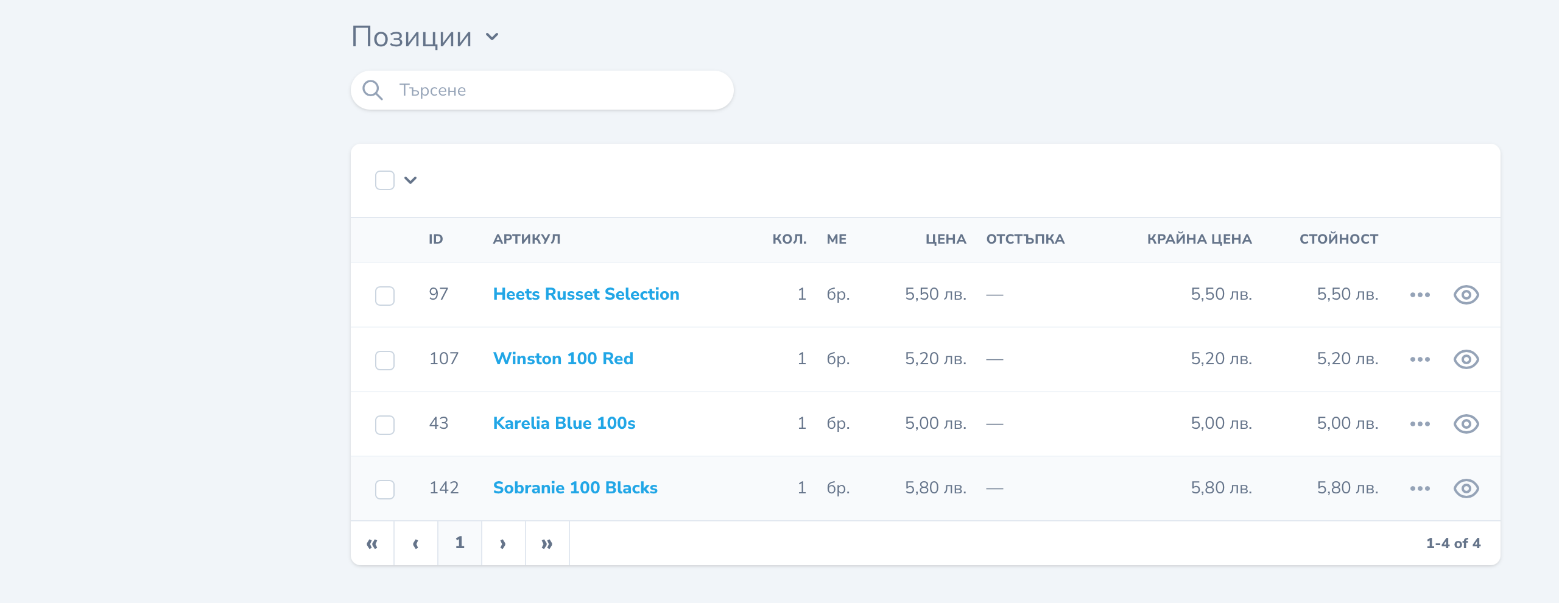This screenshot has height=603, width=1559.
Task: Click the search magnifier icon
Action: (x=372, y=90)
